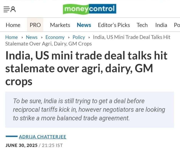Open Editor's Picks section

(x=114, y=25)
